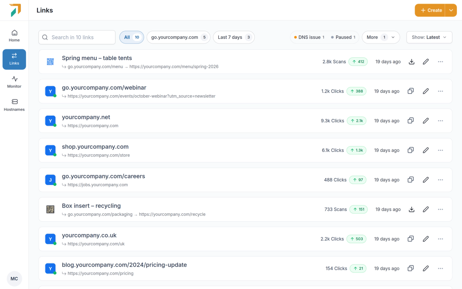This screenshot has width=462, height=289.
Task: Open the yourcompany.net link title
Action: point(86,117)
